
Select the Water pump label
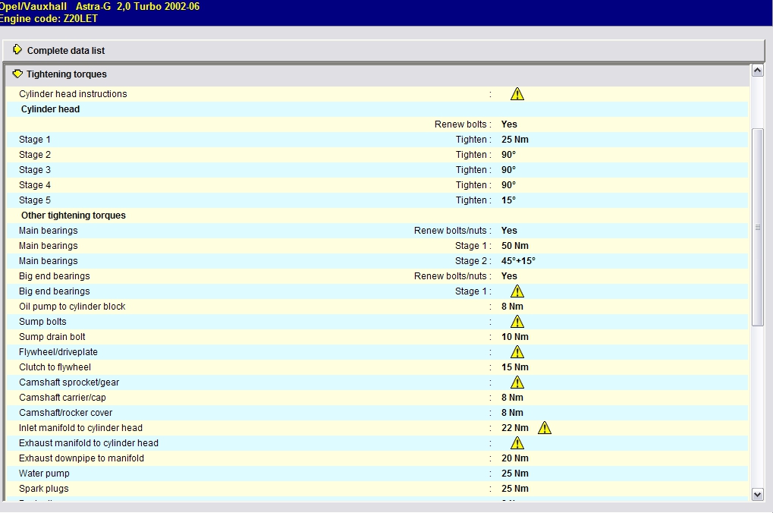click(x=44, y=474)
